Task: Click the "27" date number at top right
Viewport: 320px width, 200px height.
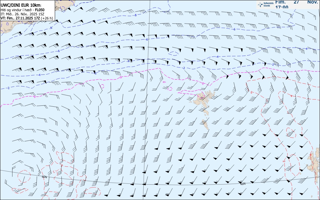Action: 296,2
